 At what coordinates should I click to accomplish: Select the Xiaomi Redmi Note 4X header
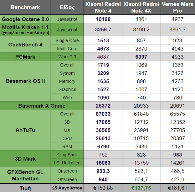click(x=141, y=7)
